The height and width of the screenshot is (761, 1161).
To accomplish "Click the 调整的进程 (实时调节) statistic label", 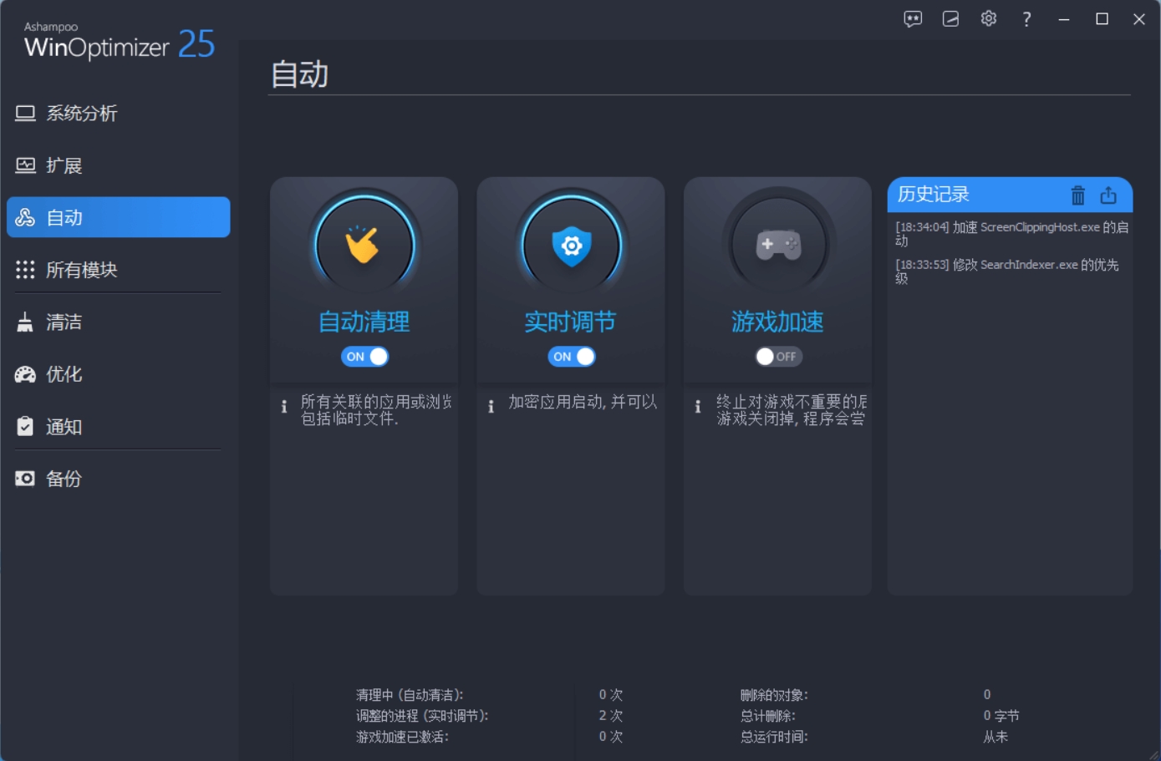I will (x=422, y=716).
